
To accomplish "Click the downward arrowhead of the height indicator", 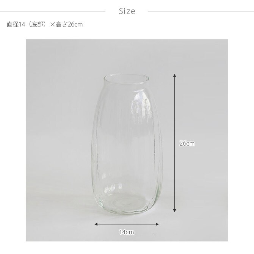I will point(174,210).
